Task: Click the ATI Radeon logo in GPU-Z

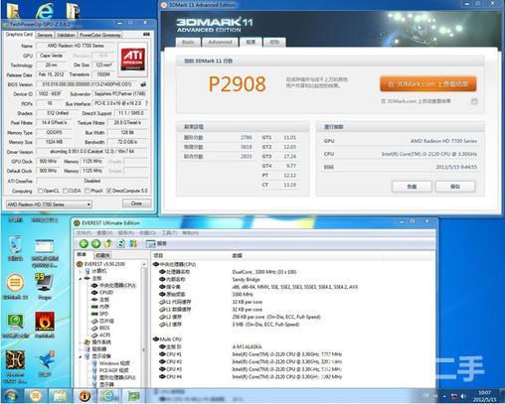Action: click(133, 59)
